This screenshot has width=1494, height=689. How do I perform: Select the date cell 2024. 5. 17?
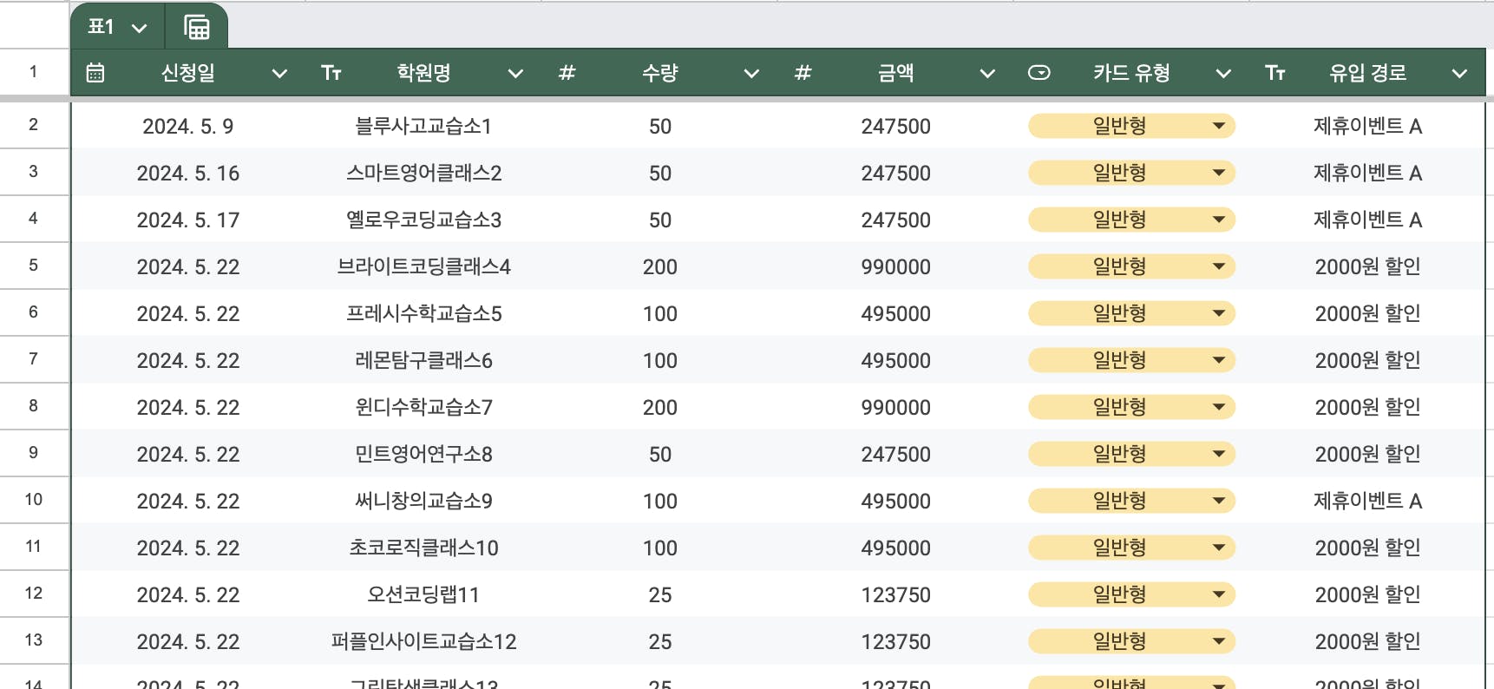pos(188,220)
